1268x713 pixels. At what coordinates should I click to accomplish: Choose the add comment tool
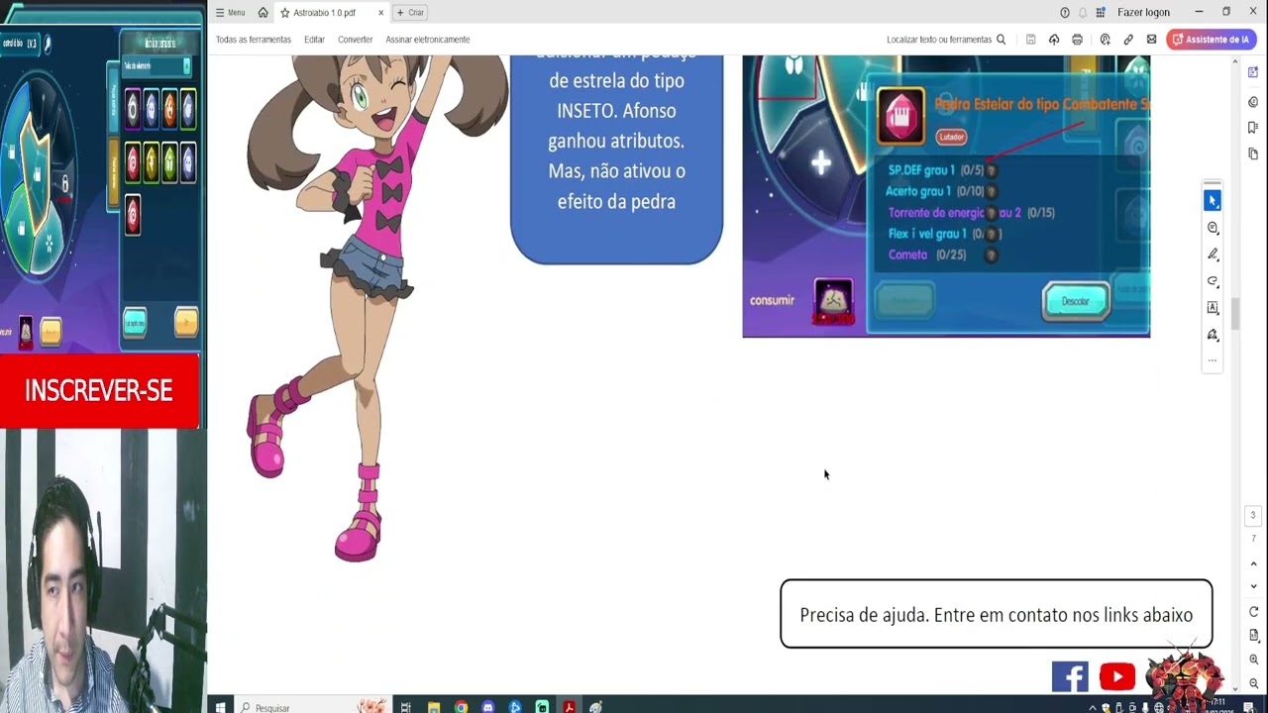tap(1213, 228)
